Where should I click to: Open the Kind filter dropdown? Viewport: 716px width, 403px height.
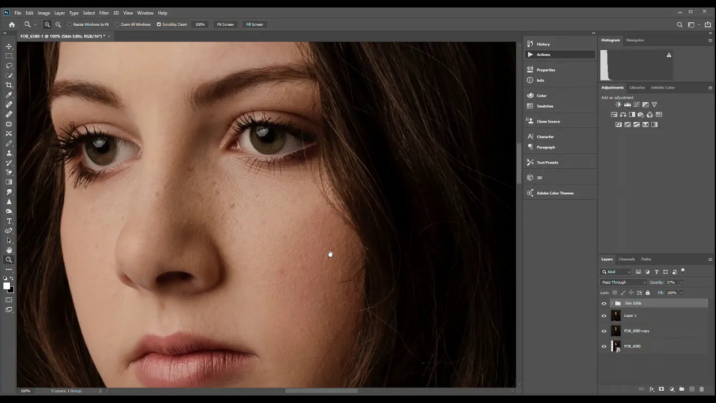point(616,272)
